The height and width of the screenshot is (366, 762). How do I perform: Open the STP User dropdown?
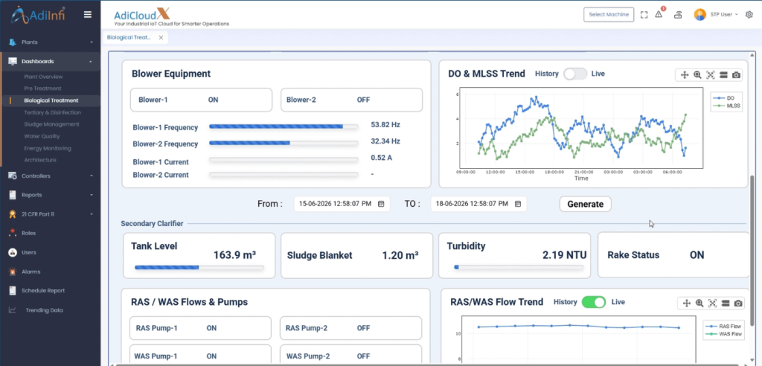717,15
